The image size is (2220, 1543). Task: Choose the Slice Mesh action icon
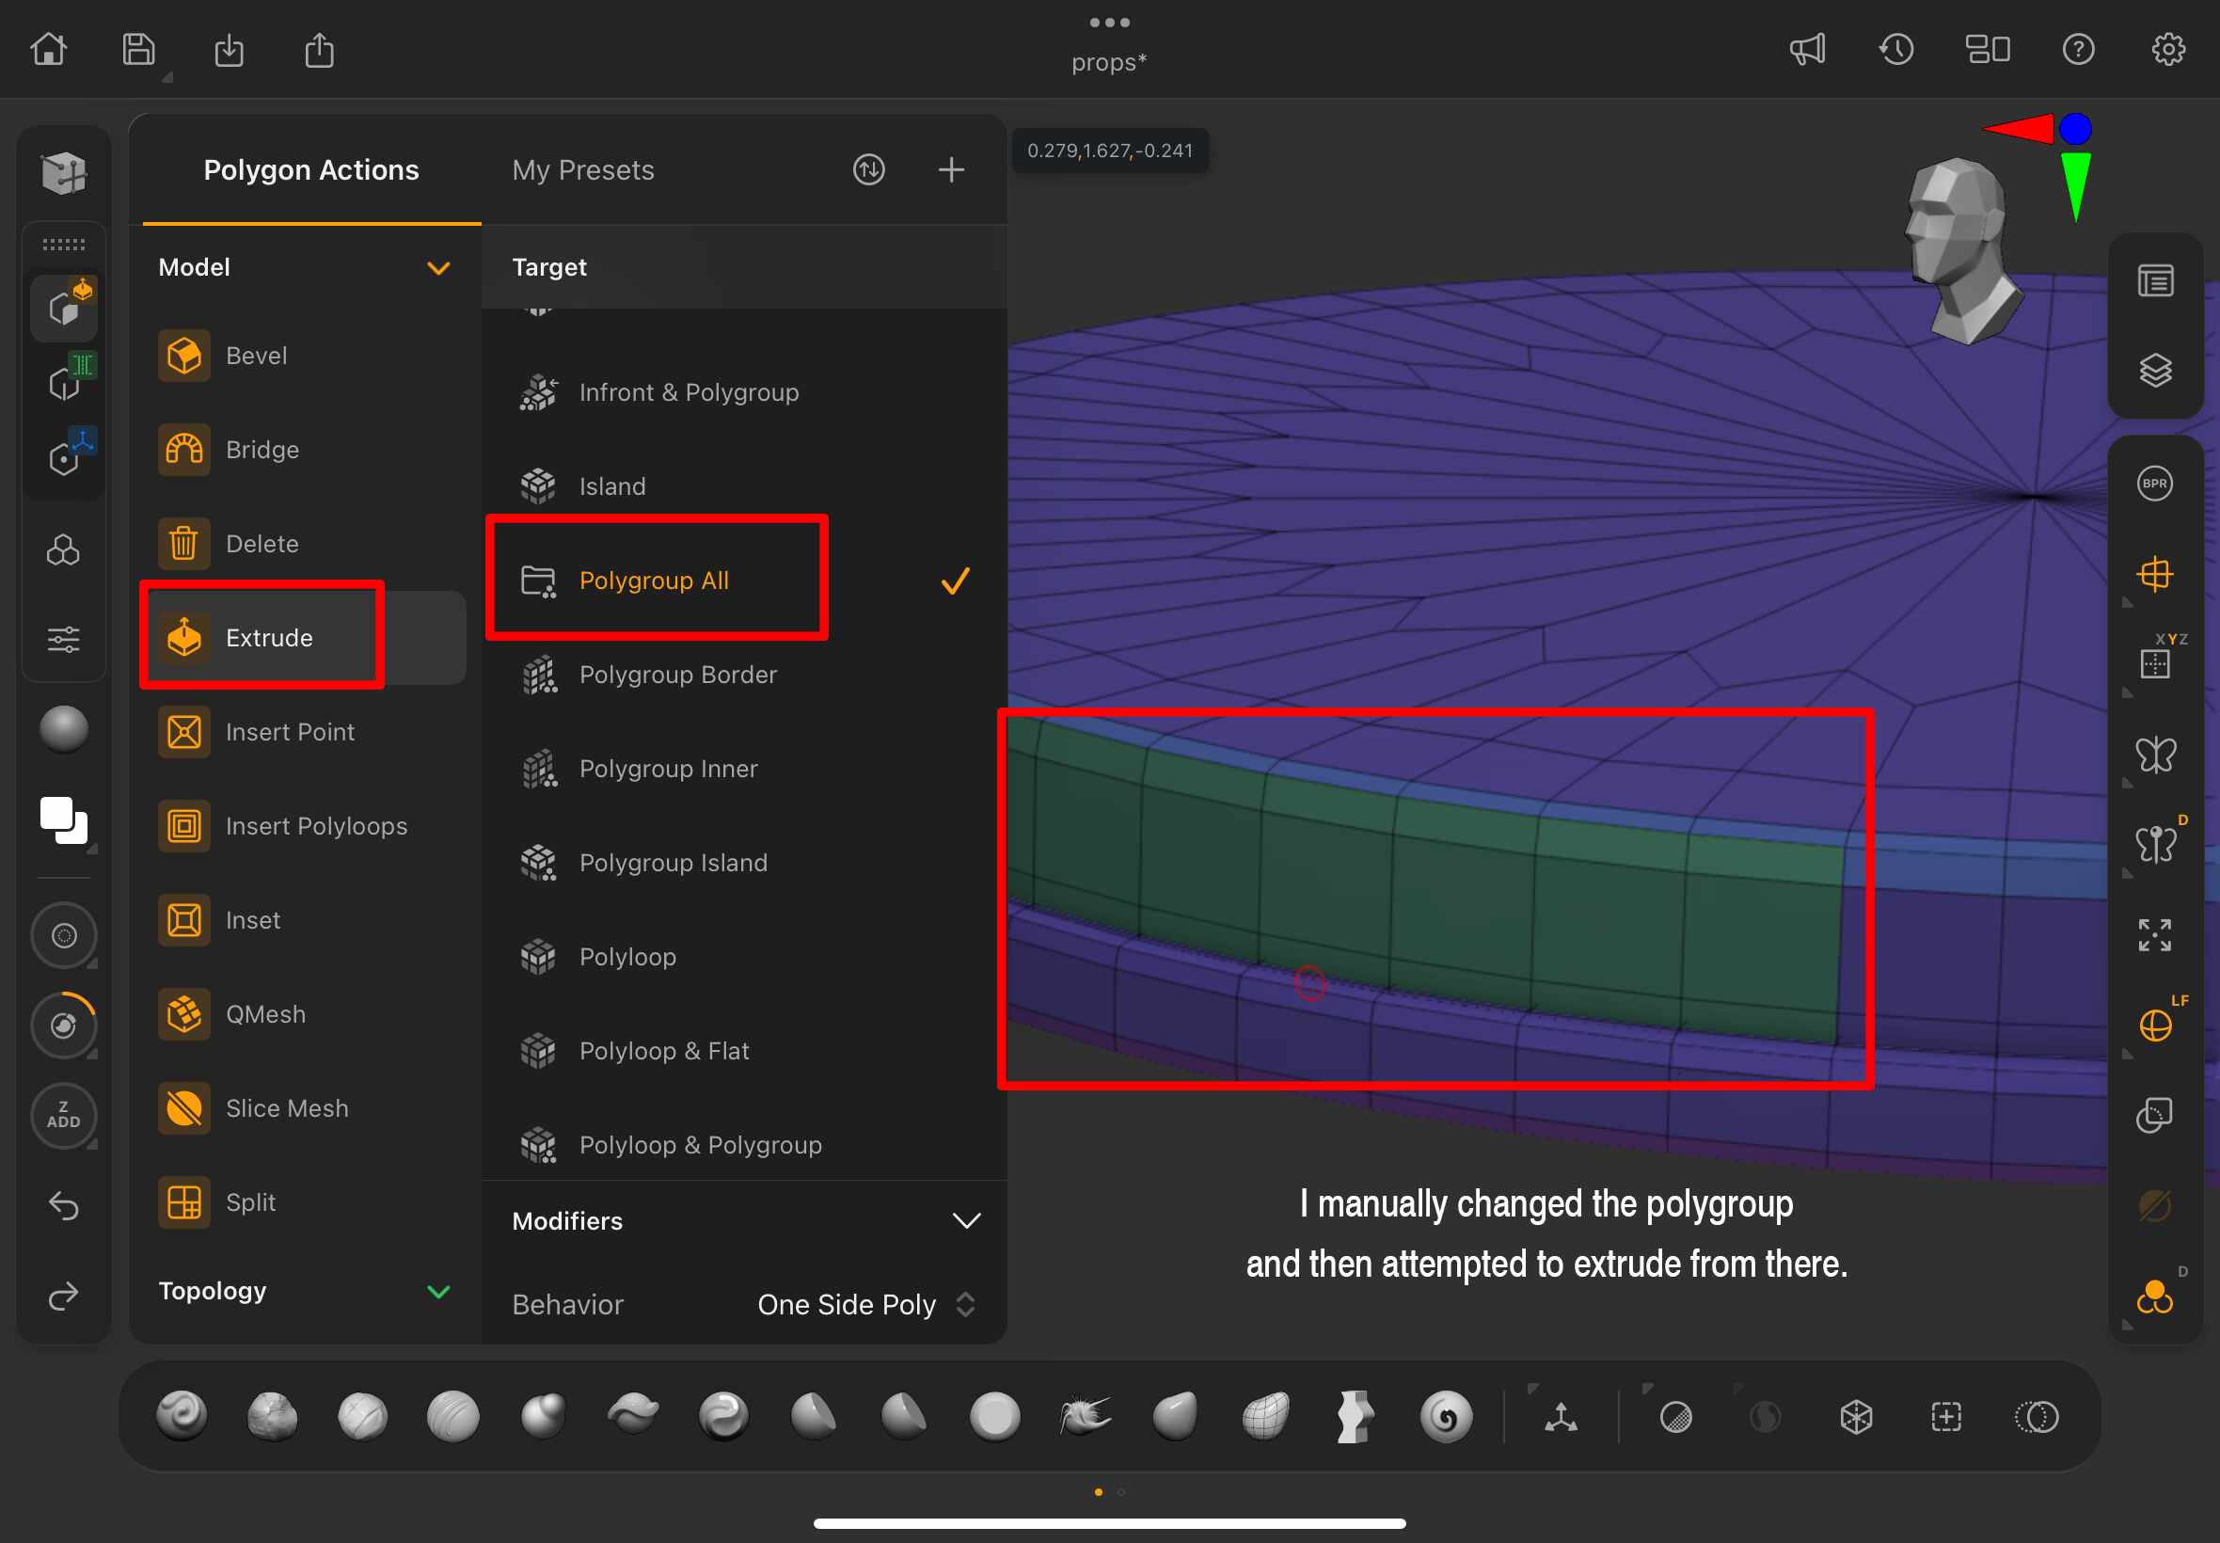[183, 1108]
